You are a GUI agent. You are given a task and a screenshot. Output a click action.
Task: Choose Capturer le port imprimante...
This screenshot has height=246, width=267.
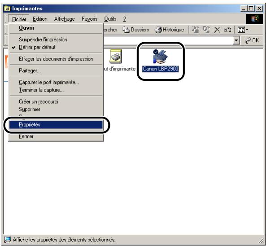coord(56,82)
